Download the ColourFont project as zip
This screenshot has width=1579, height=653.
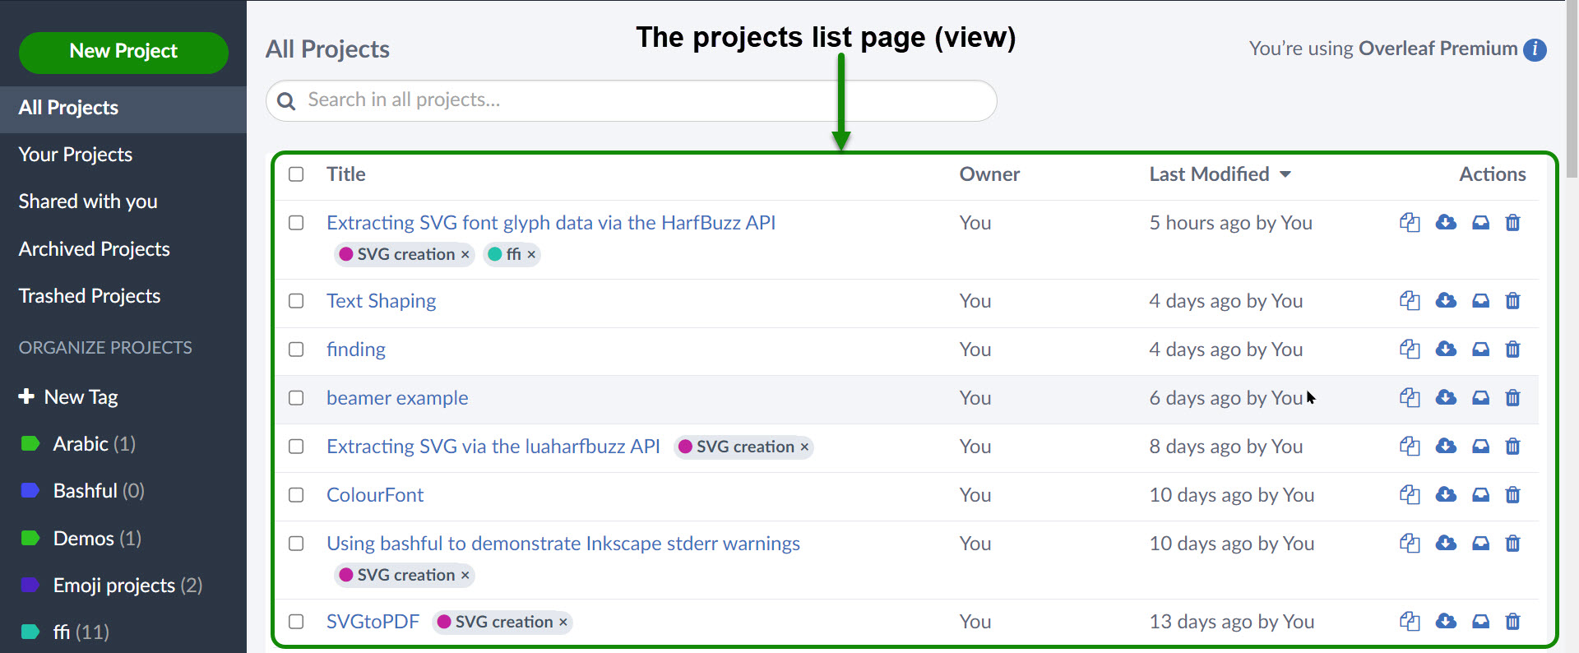click(x=1446, y=495)
